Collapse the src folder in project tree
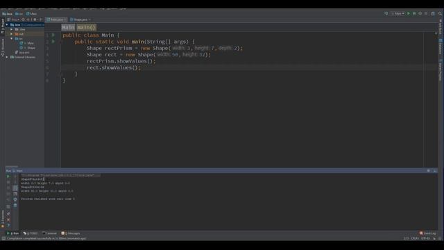The width and height of the screenshot is (444, 250). [12, 39]
